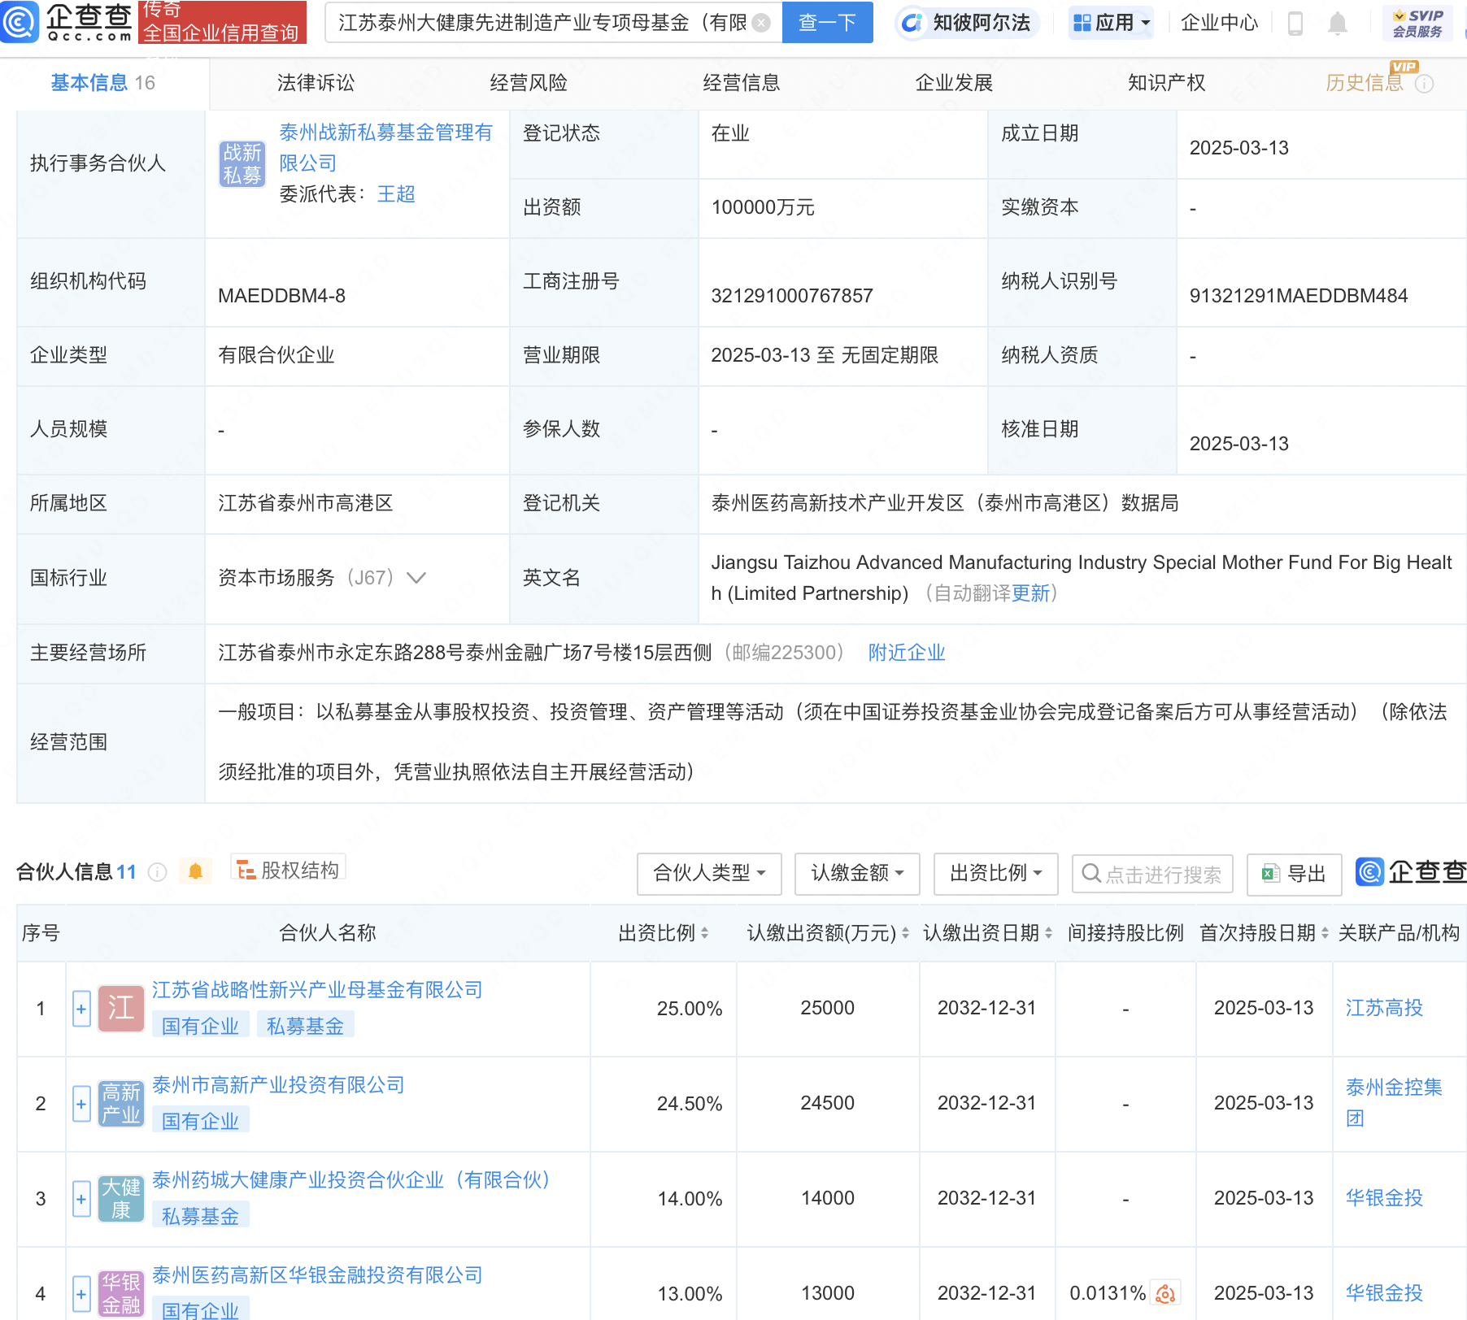Click the info icon beside 历史信息

pyautogui.click(x=1424, y=84)
